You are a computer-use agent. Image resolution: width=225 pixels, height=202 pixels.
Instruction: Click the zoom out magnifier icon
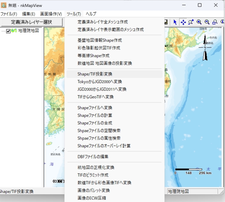tap(207, 22)
